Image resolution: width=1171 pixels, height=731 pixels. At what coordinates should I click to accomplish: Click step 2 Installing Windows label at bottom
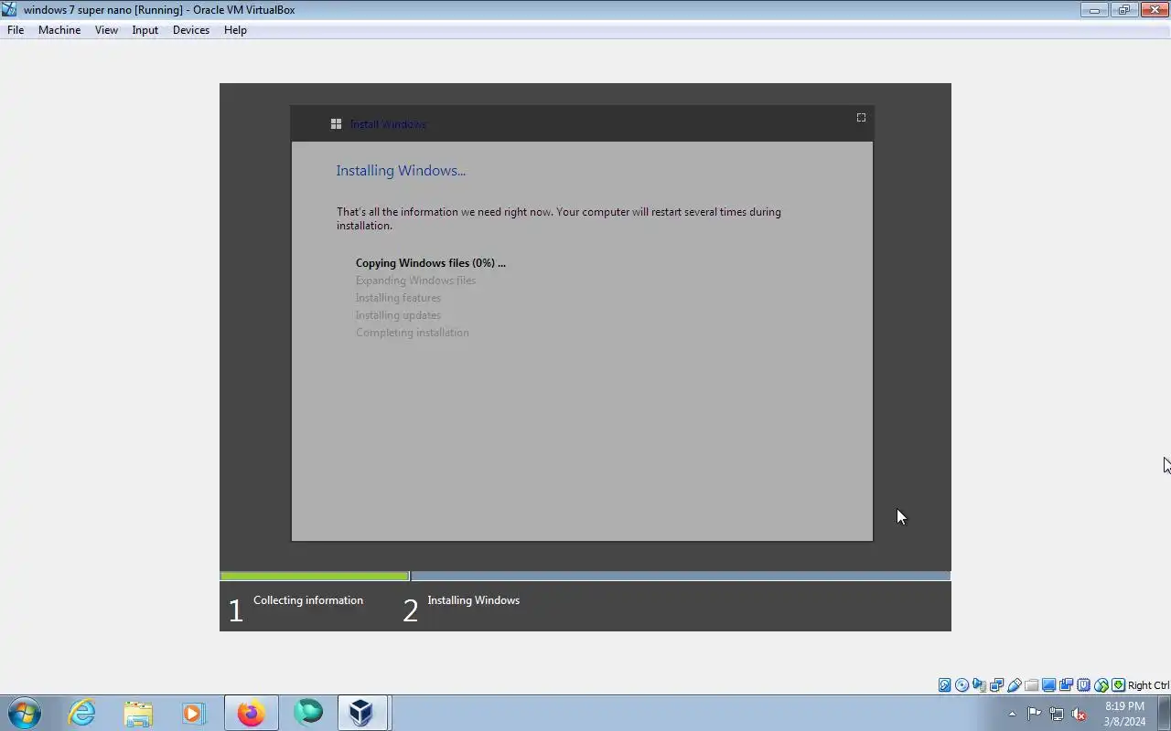473,600
